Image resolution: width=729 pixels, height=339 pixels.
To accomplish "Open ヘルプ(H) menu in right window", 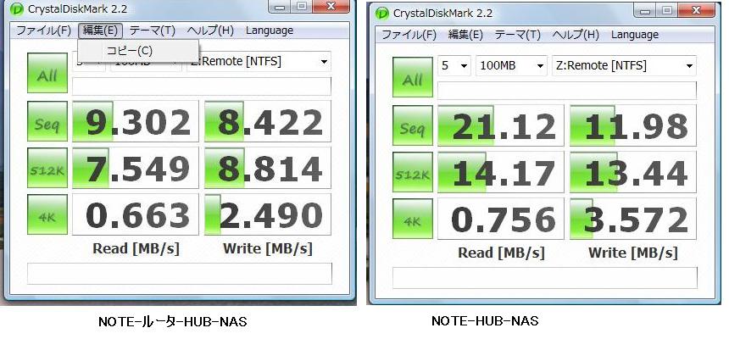I will 576,35.
